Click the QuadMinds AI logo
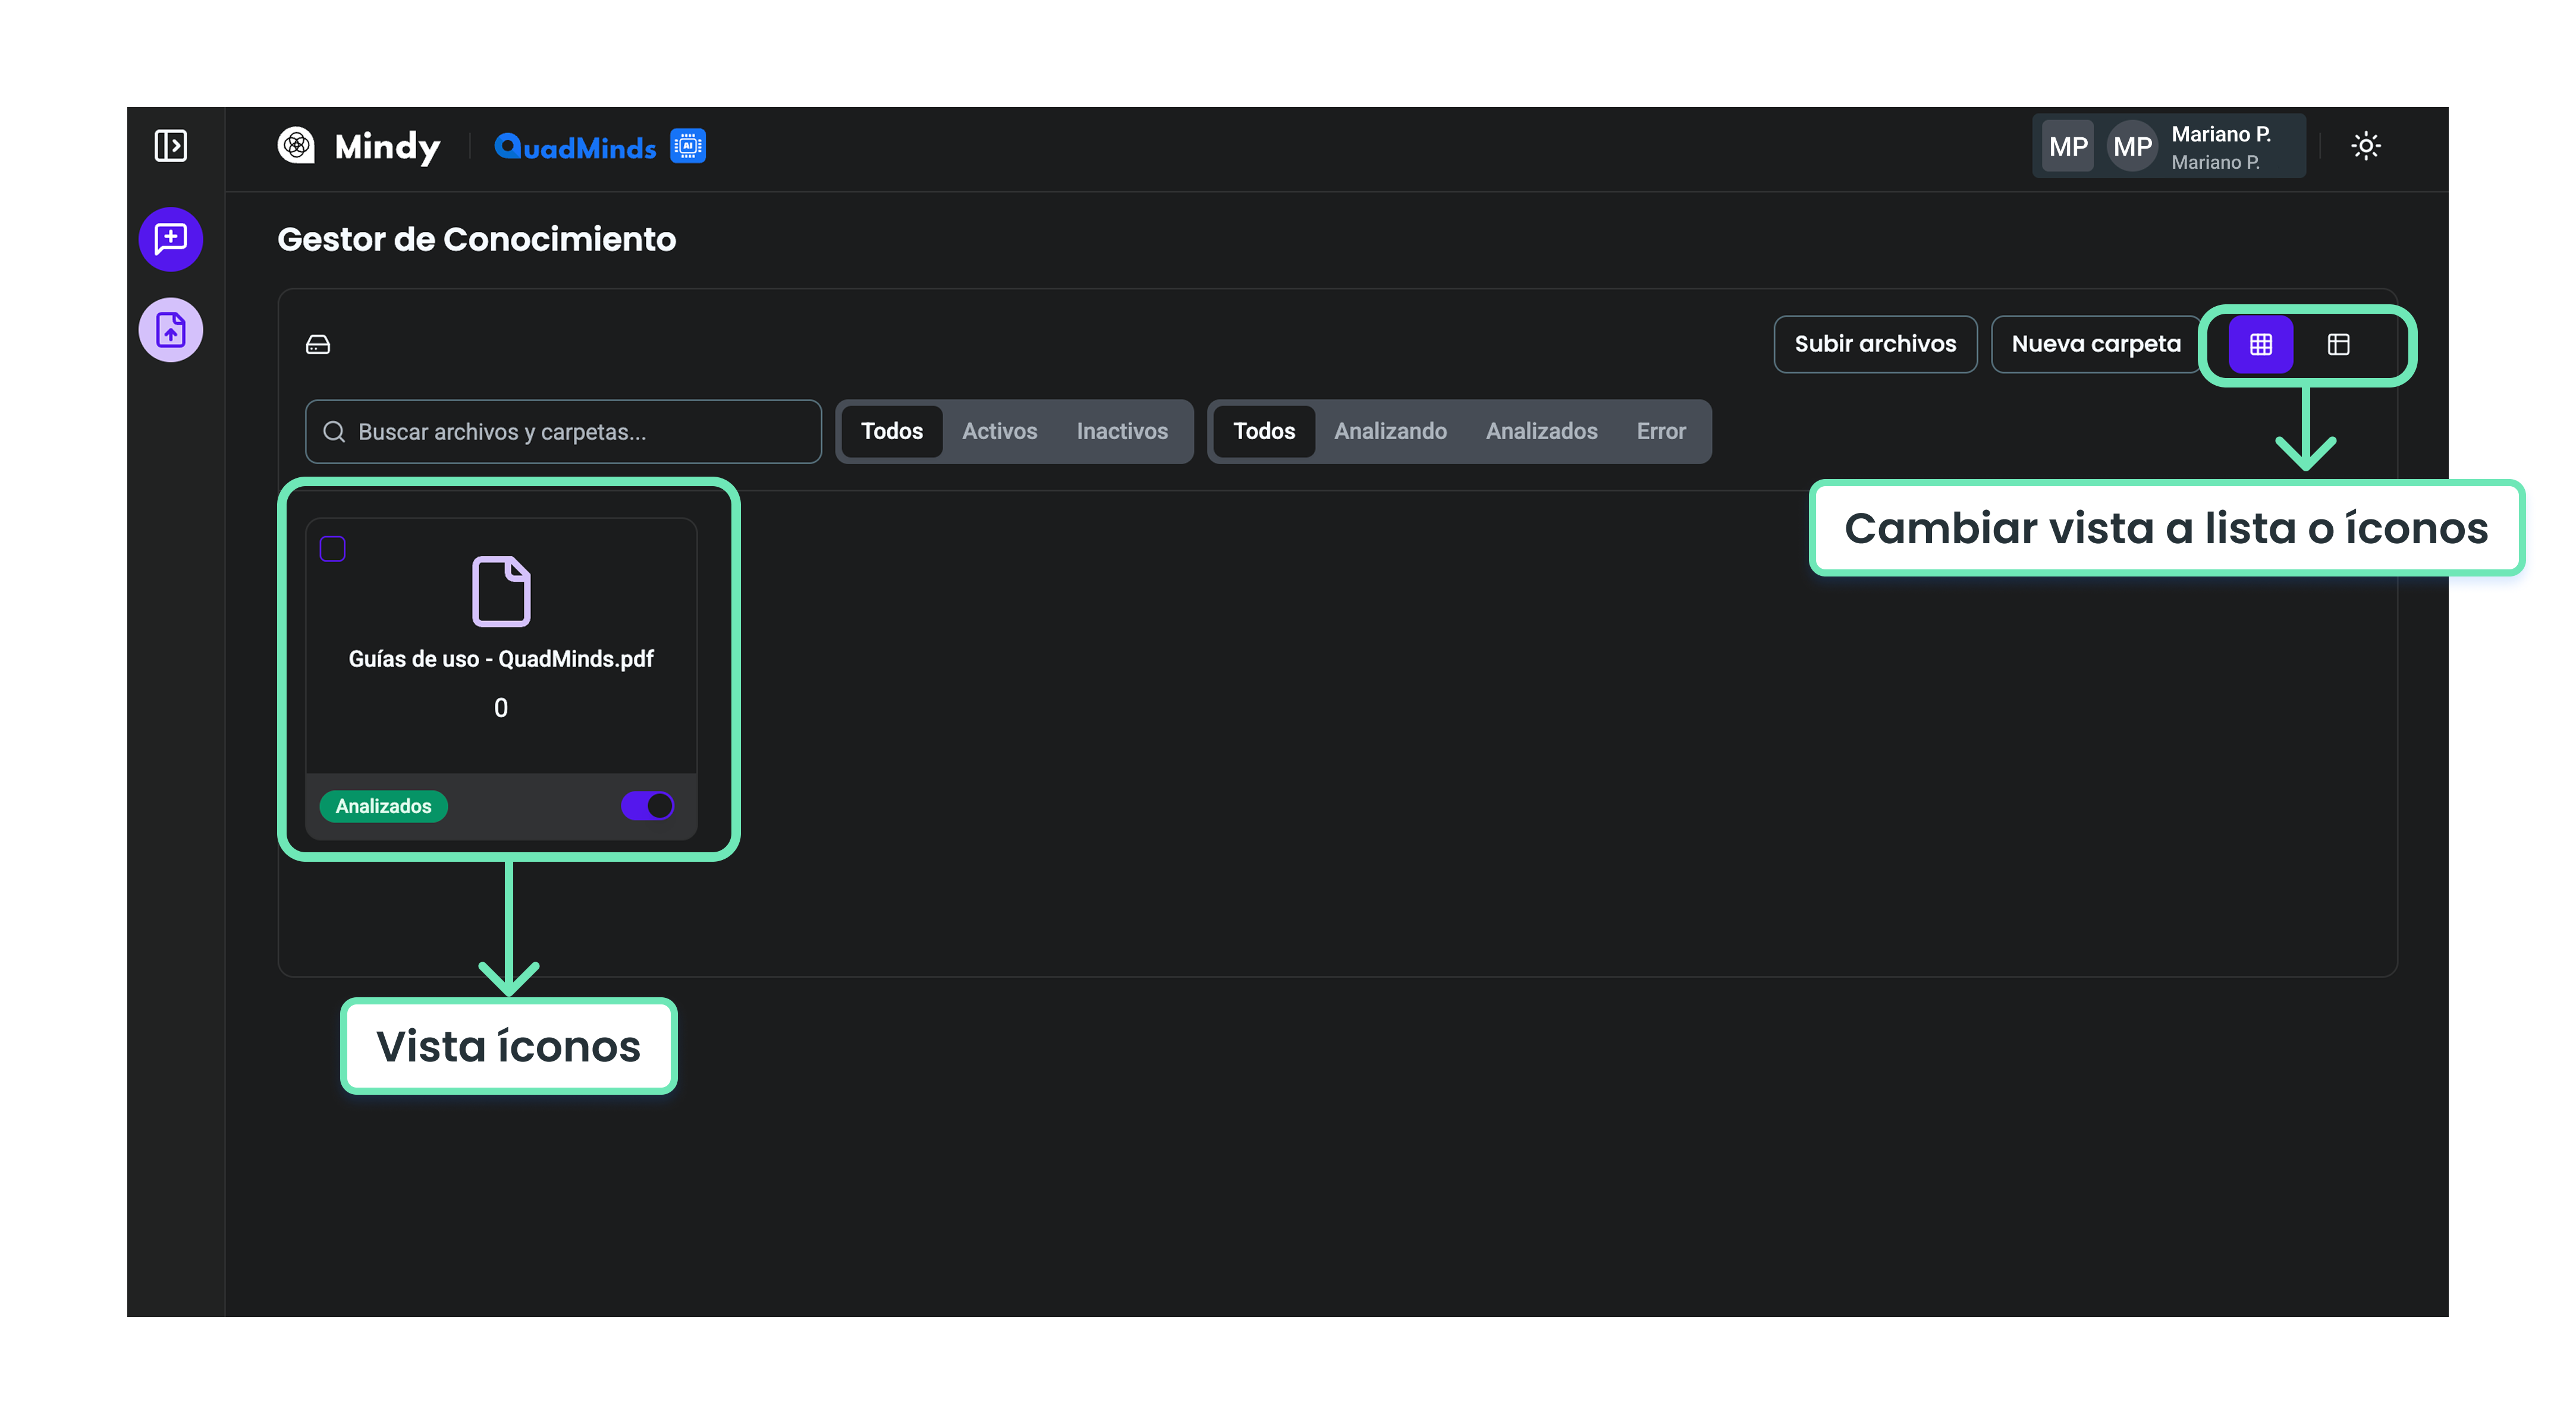The image size is (2576, 1424). click(x=599, y=147)
